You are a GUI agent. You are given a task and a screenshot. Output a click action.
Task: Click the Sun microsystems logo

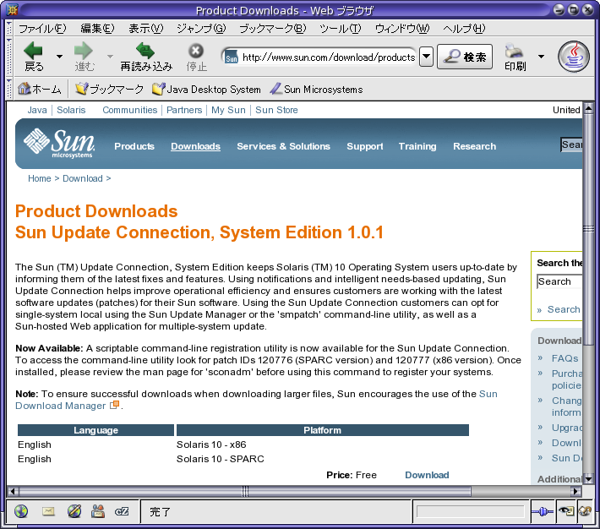pyautogui.click(x=58, y=143)
